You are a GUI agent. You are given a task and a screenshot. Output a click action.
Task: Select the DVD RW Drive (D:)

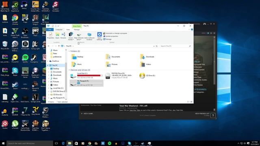[x=119, y=75]
